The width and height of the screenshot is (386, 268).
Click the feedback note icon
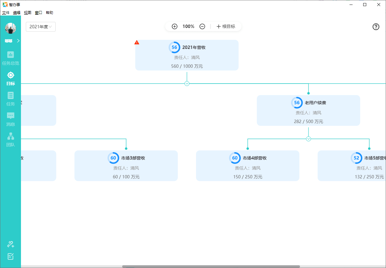[x=11, y=256]
